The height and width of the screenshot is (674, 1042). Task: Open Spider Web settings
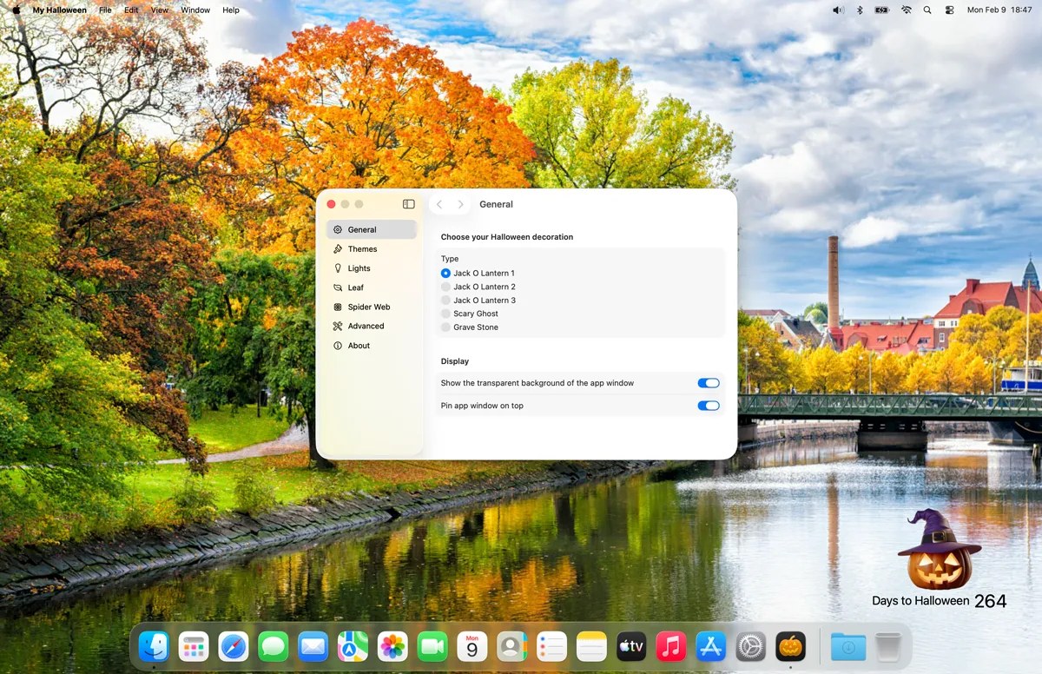(368, 307)
